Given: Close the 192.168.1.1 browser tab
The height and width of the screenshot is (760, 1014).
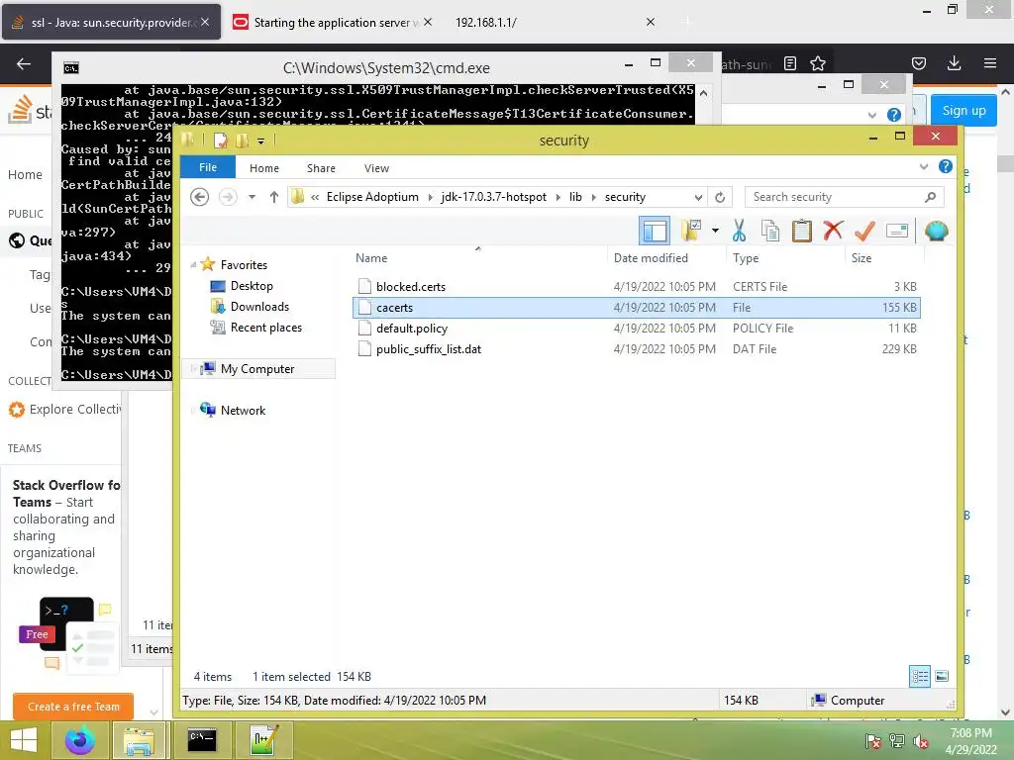Looking at the screenshot, I should pyautogui.click(x=651, y=22).
